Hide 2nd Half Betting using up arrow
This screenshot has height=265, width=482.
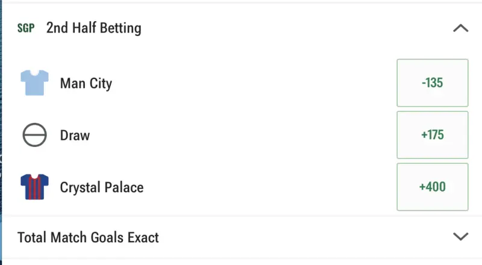pos(460,28)
